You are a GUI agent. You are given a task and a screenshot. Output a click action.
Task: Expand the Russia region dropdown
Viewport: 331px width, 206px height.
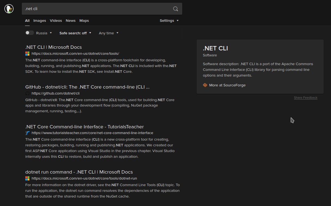click(x=44, y=33)
